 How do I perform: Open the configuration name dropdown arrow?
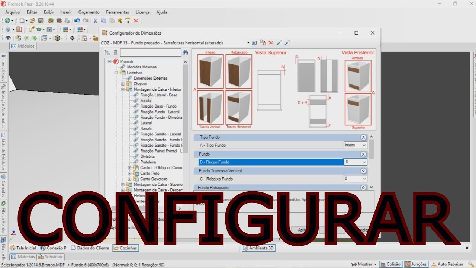click(x=248, y=43)
